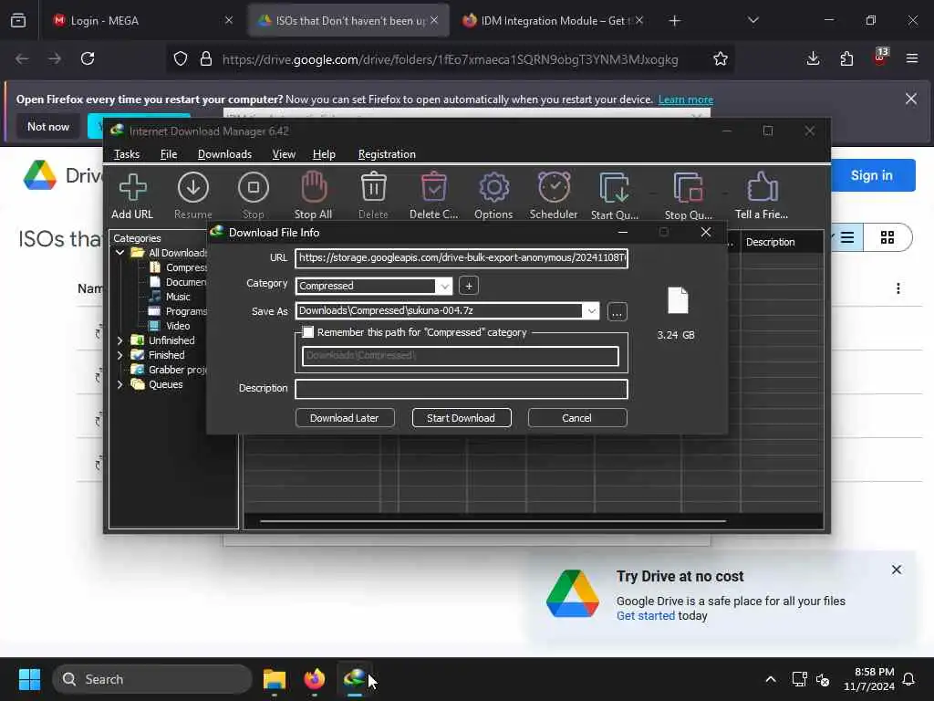Image resolution: width=934 pixels, height=701 pixels.
Task: Click the Windows Start button
Action: 29,679
